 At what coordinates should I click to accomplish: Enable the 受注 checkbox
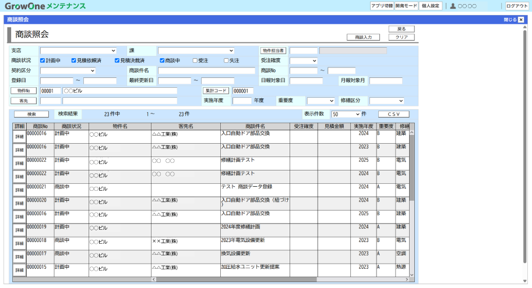click(195, 61)
